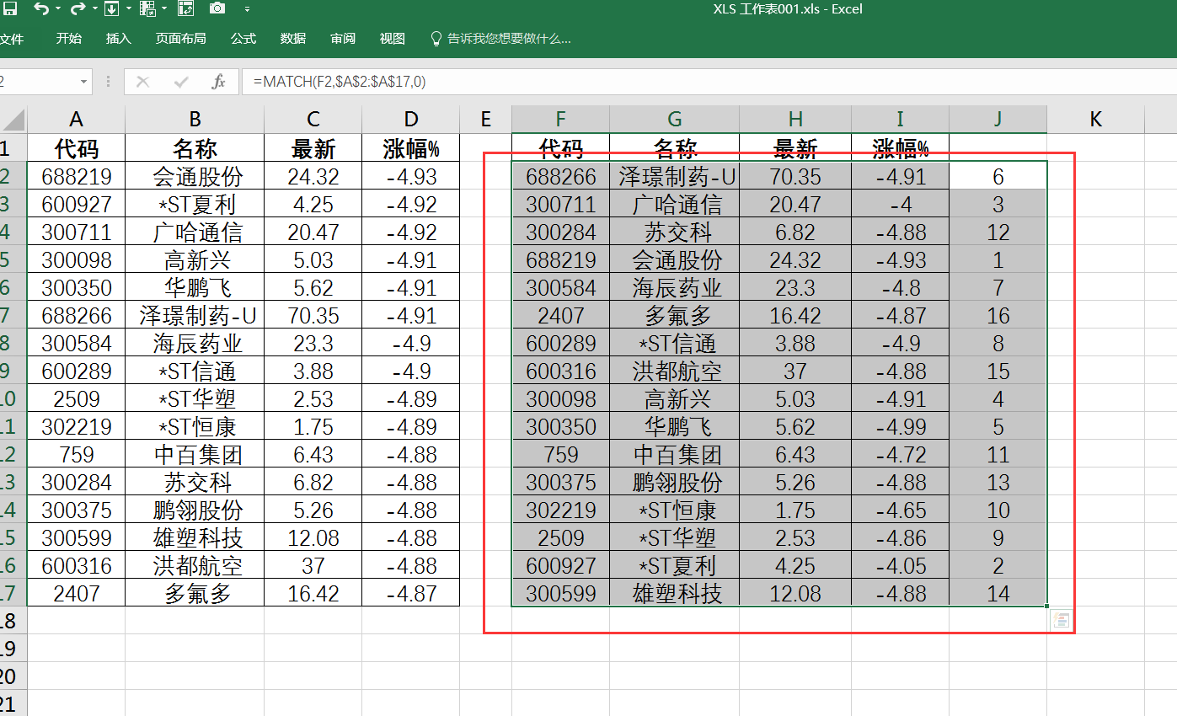Select column F header

point(561,120)
